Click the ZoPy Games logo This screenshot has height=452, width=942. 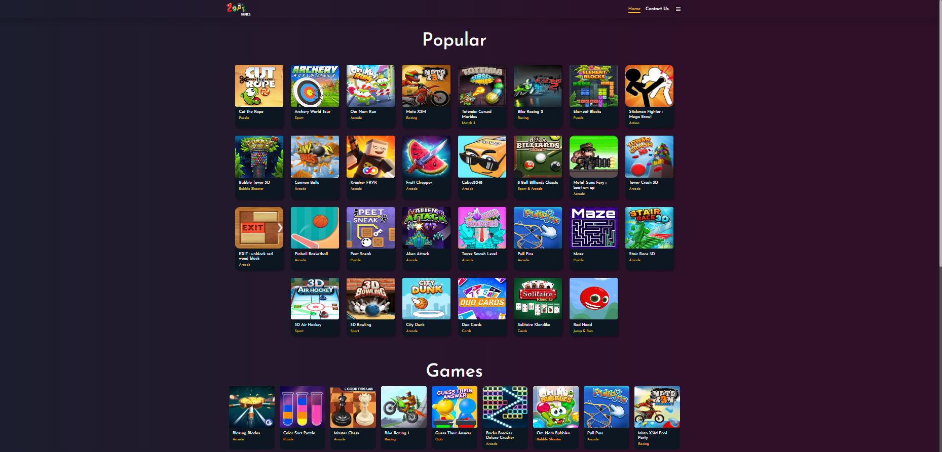238,9
